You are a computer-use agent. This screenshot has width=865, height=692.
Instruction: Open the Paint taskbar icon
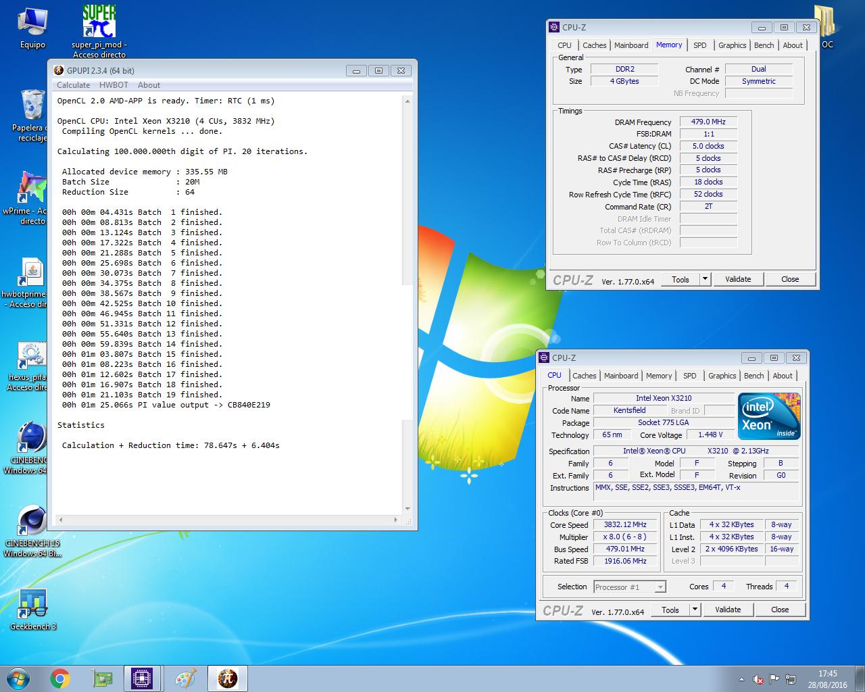[185, 678]
